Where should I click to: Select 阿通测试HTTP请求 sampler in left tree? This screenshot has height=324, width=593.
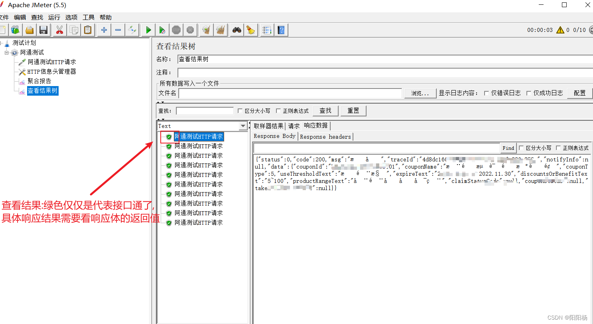52,62
